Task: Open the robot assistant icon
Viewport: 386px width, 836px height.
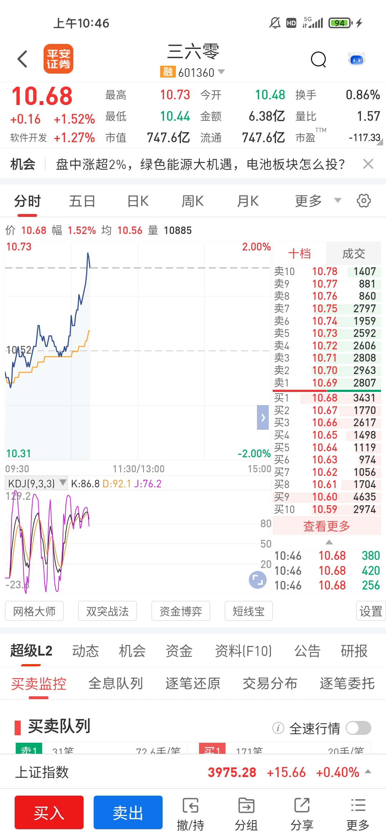Action: coord(356,59)
